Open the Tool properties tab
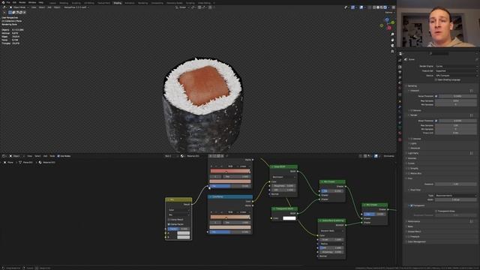 click(x=400, y=60)
